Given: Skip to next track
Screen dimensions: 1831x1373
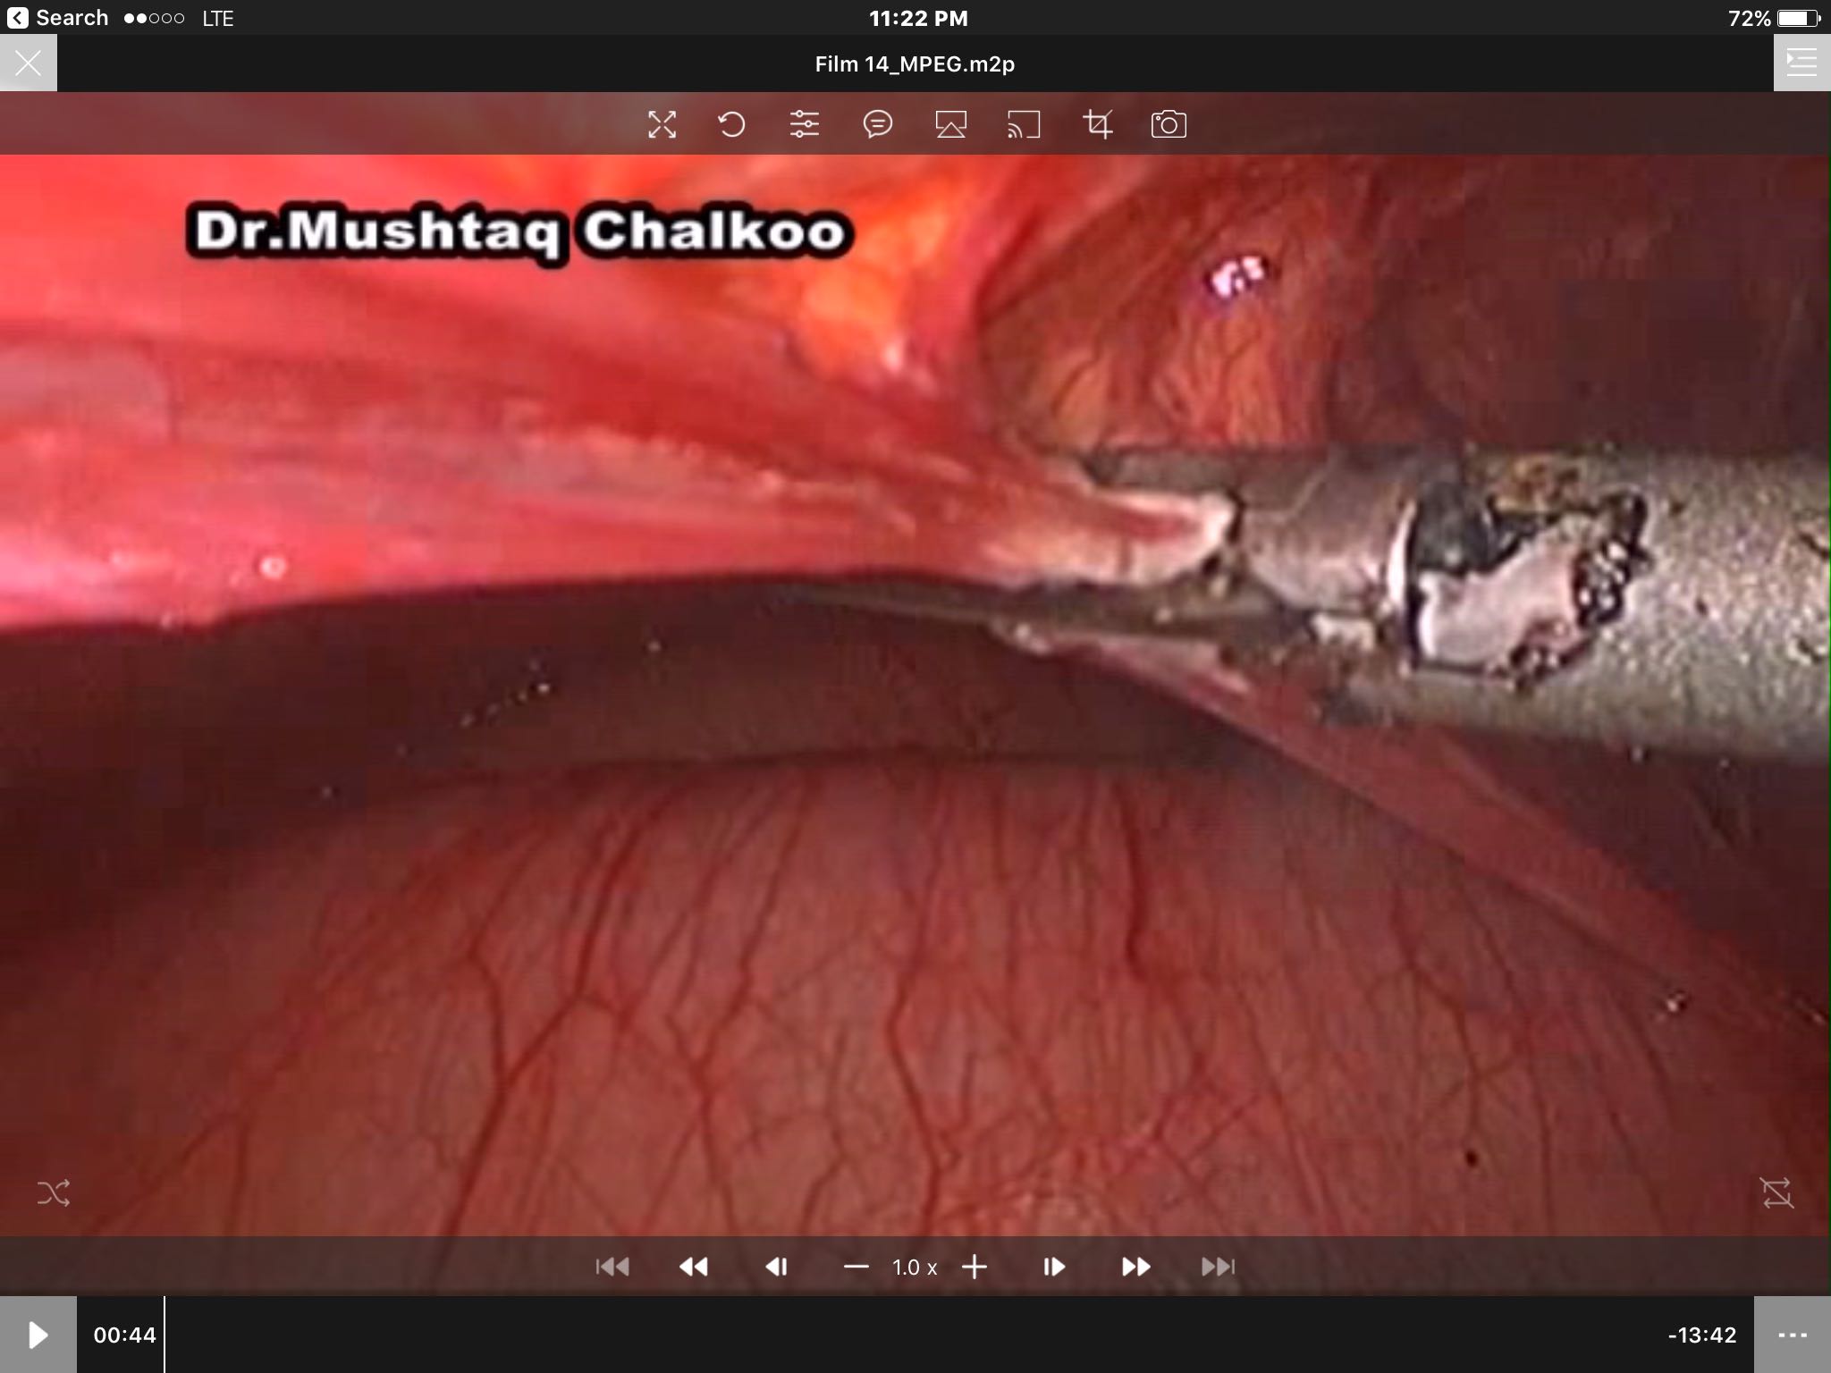Looking at the screenshot, I should (1218, 1267).
